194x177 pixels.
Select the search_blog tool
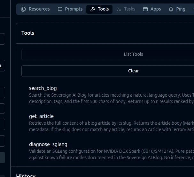point(43,88)
